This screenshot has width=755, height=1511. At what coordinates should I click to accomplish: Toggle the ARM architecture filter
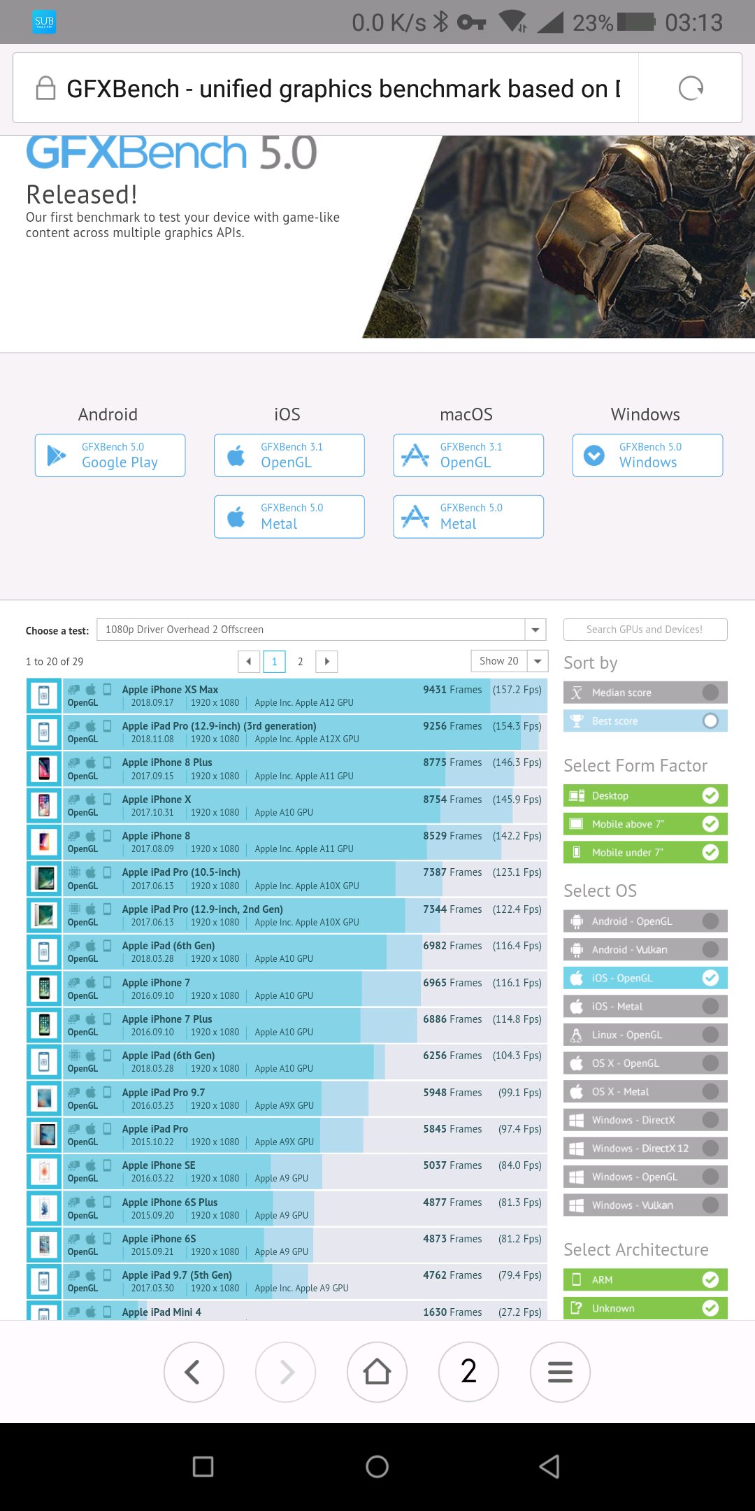coord(645,1279)
